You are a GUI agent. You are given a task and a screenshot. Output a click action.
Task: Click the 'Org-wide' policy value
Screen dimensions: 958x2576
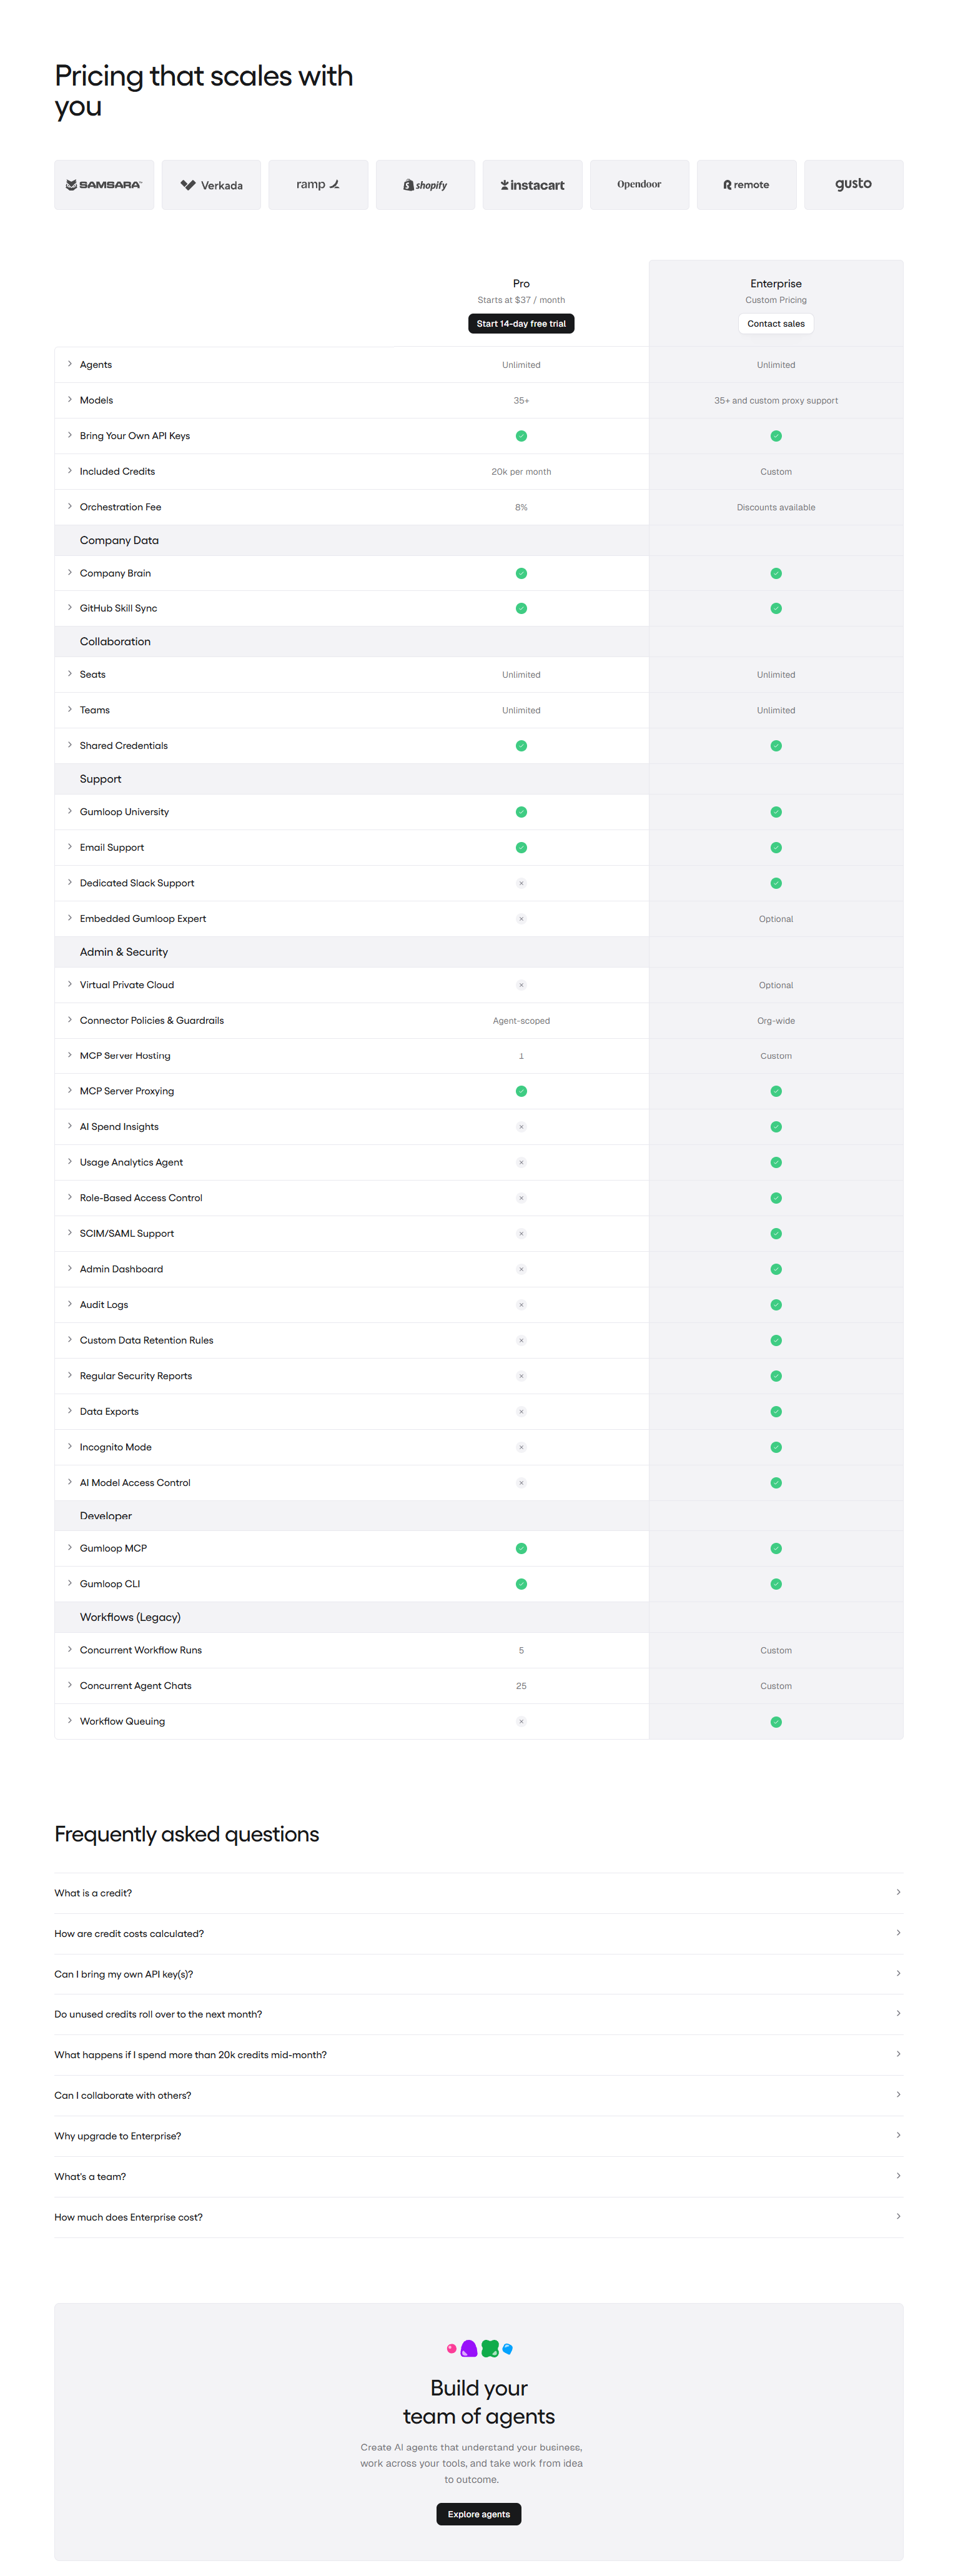776,1021
